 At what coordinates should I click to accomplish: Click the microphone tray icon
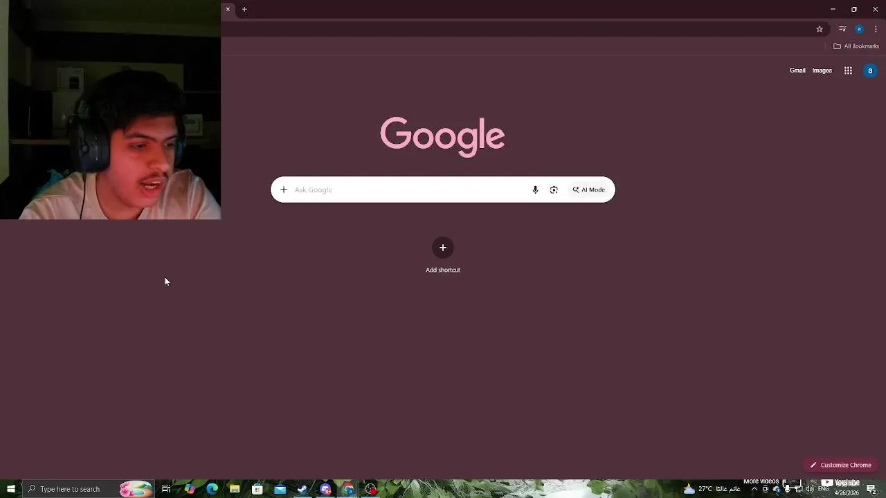click(x=787, y=489)
